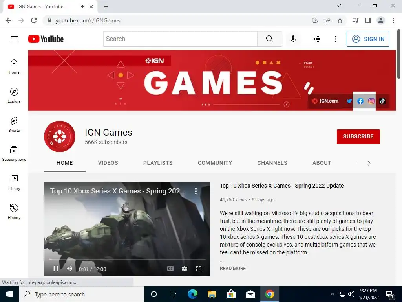Expand description with READ MORE
The width and height of the screenshot is (402, 302).
(x=233, y=268)
